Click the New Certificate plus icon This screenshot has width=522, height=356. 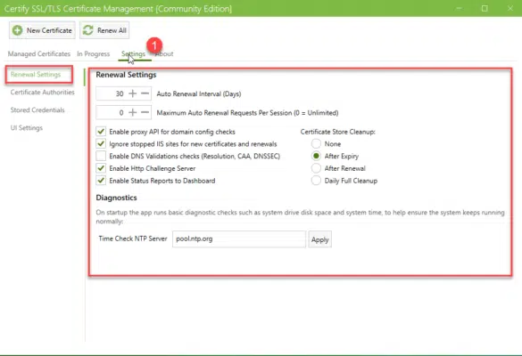[x=17, y=30]
